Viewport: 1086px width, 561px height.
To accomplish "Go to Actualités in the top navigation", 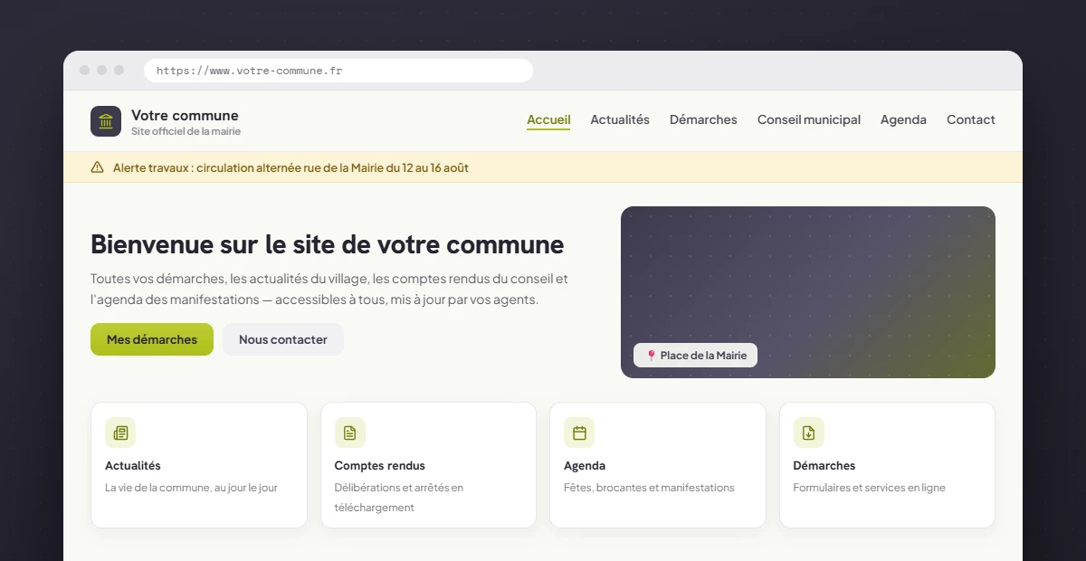I will click(620, 119).
